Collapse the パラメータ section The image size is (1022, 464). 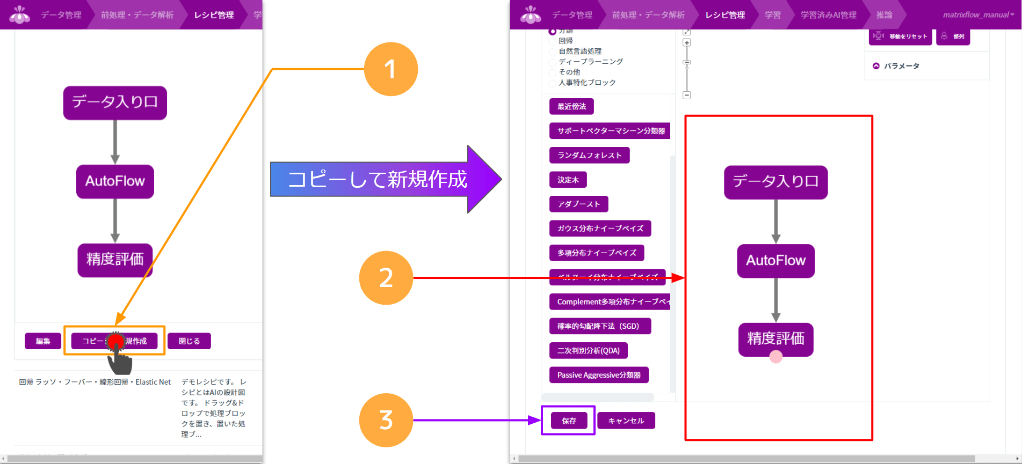pos(876,66)
